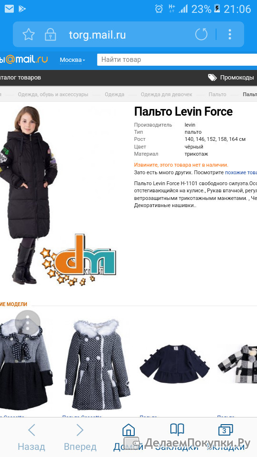Open the polka-dot coat with fur hood
This screenshot has width=257, height=457.
pyautogui.click(x=97, y=365)
